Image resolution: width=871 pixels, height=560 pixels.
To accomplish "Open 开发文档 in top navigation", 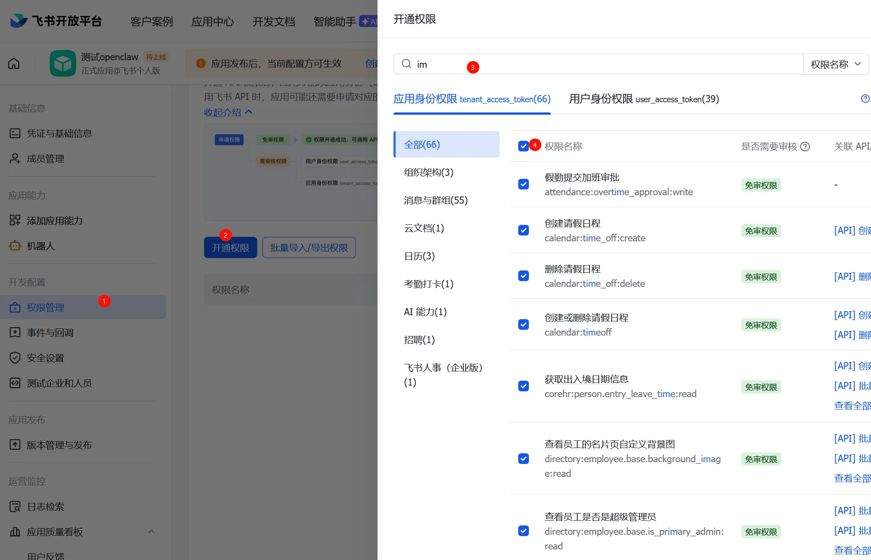I will (x=274, y=21).
